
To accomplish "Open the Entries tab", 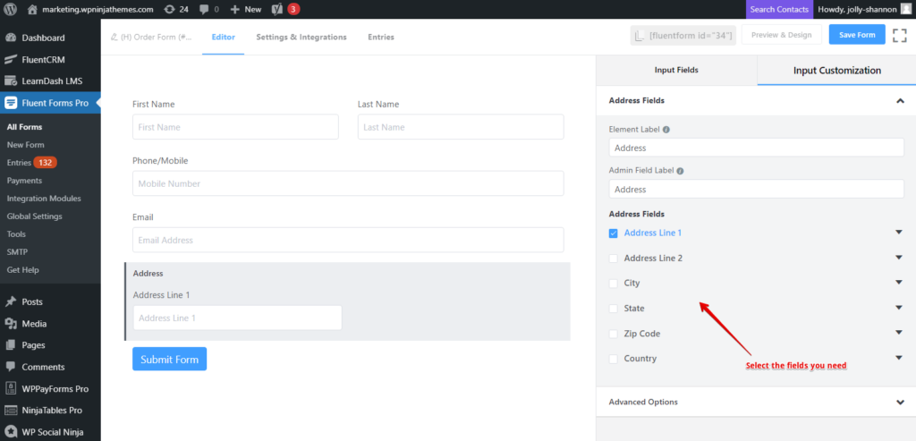I will click(x=381, y=37).
